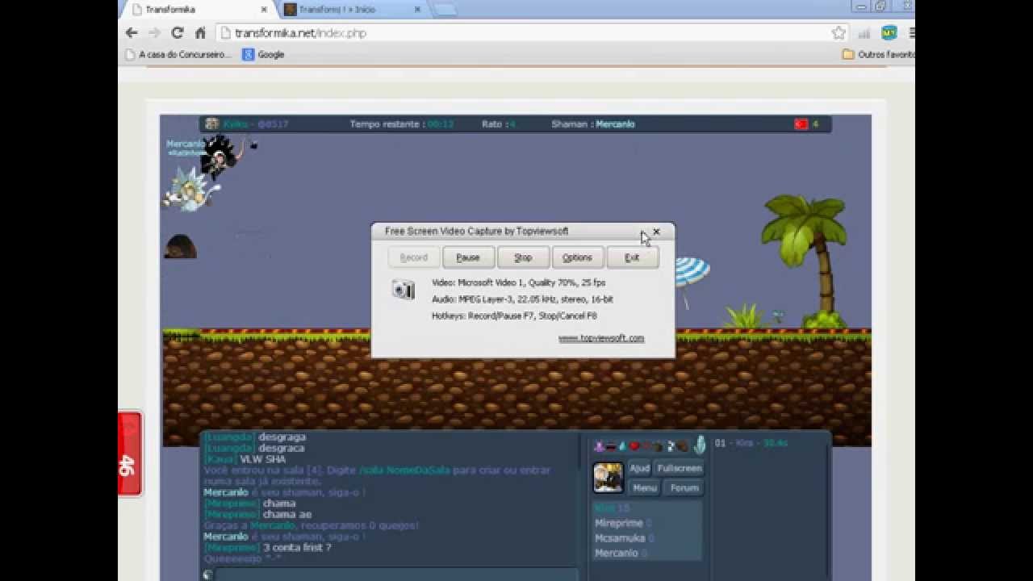Screen dimensions: 1033x581
Task: Click the map icon beside the map code
Action: [x=211, y=124]
